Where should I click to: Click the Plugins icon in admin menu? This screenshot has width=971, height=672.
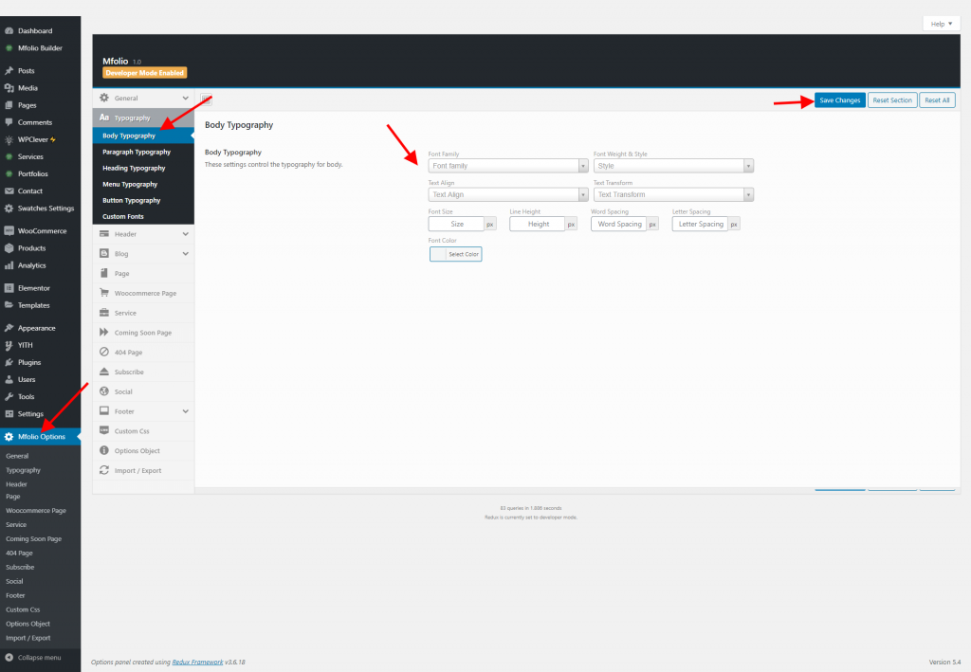click(9, 362)
